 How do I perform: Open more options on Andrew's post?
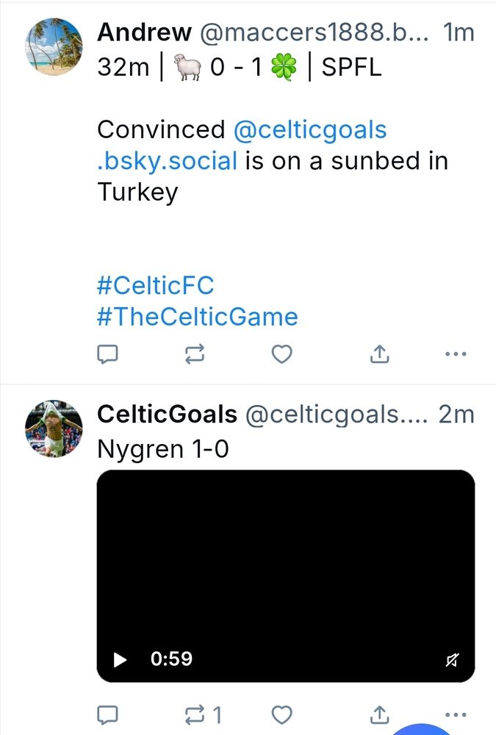[x=456, y=354]
